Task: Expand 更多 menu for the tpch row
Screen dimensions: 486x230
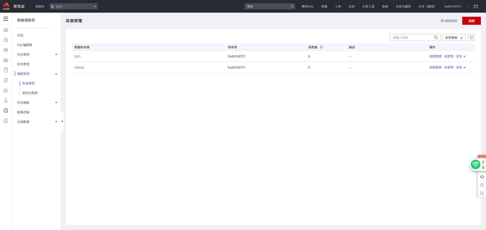Action: point(461,56)
